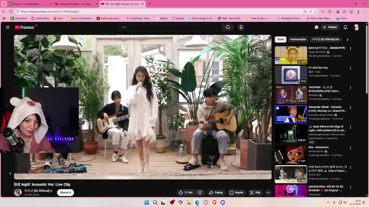Image resolution: width=369 pixels, height=207 pixels.
Task: Open options for TAEYANG video
Action: pos(351,88)
